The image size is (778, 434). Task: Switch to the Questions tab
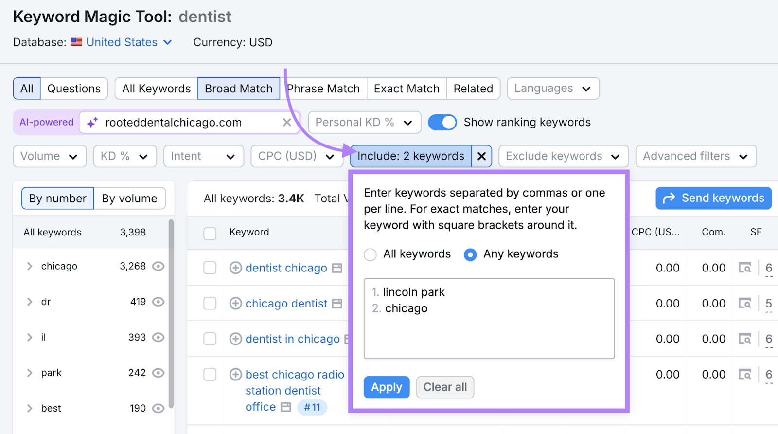(74, 88)
